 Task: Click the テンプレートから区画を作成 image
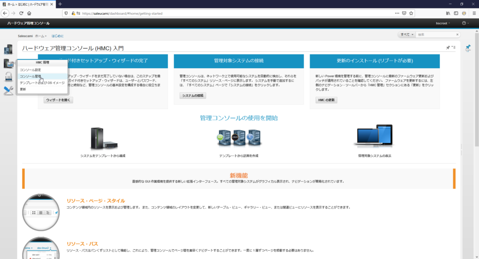[x=239, y=138]
